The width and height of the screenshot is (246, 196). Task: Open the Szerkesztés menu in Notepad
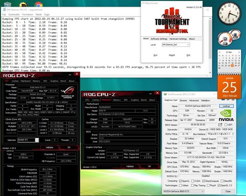(x=14, y=14)
